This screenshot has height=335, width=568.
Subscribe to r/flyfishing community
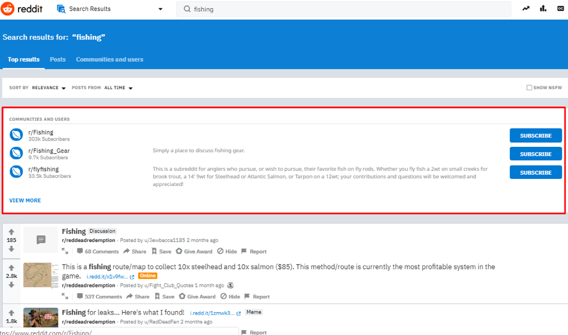click(x=535, y=172)
